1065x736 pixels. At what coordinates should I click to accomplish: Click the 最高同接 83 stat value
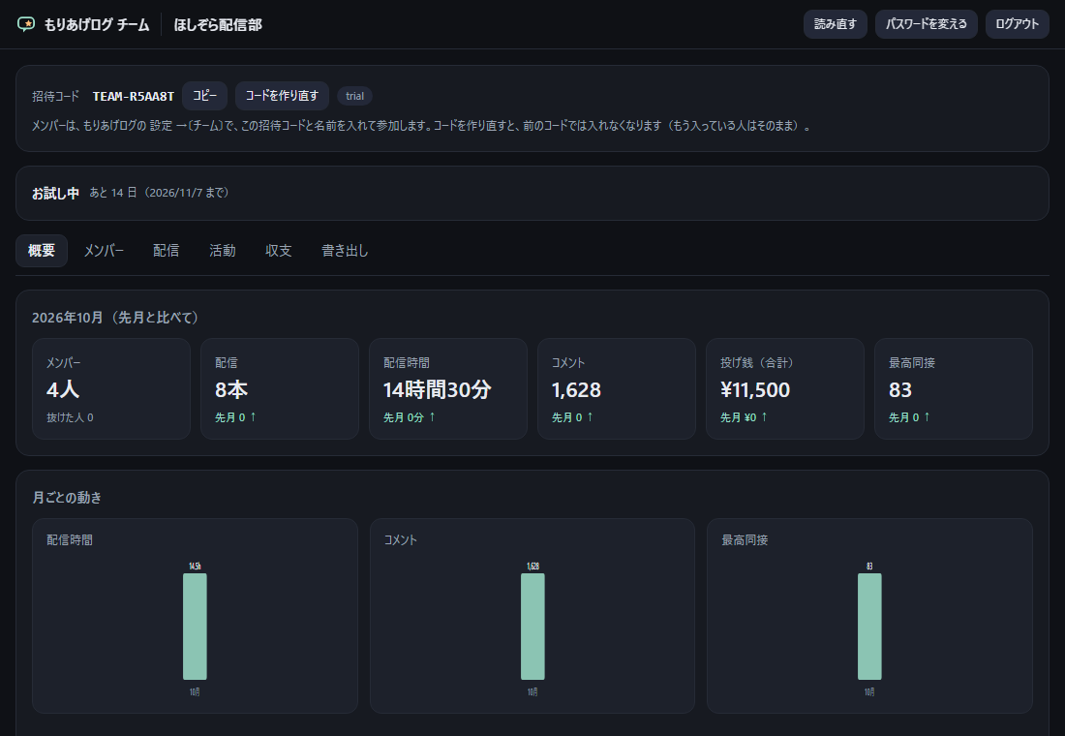900,390
